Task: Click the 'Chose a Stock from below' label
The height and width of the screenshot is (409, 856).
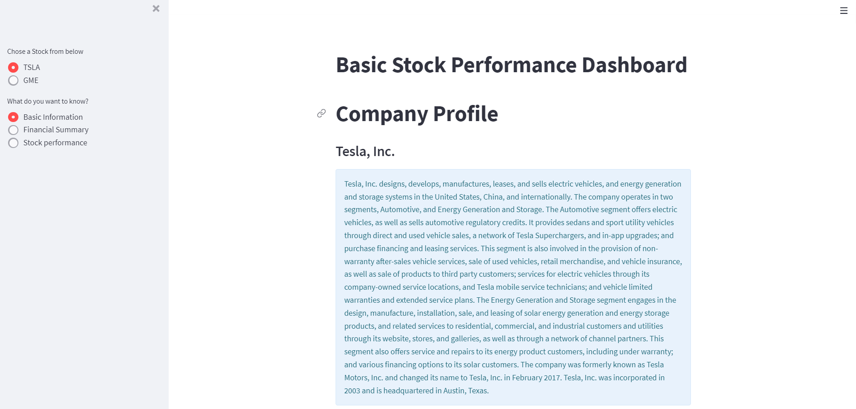Action: [x=45, y=51]
